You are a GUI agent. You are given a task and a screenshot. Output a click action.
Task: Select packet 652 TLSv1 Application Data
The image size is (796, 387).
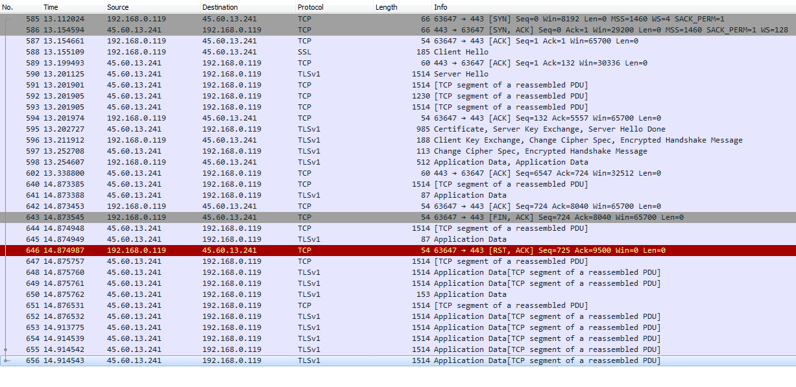tap(398, 316)
